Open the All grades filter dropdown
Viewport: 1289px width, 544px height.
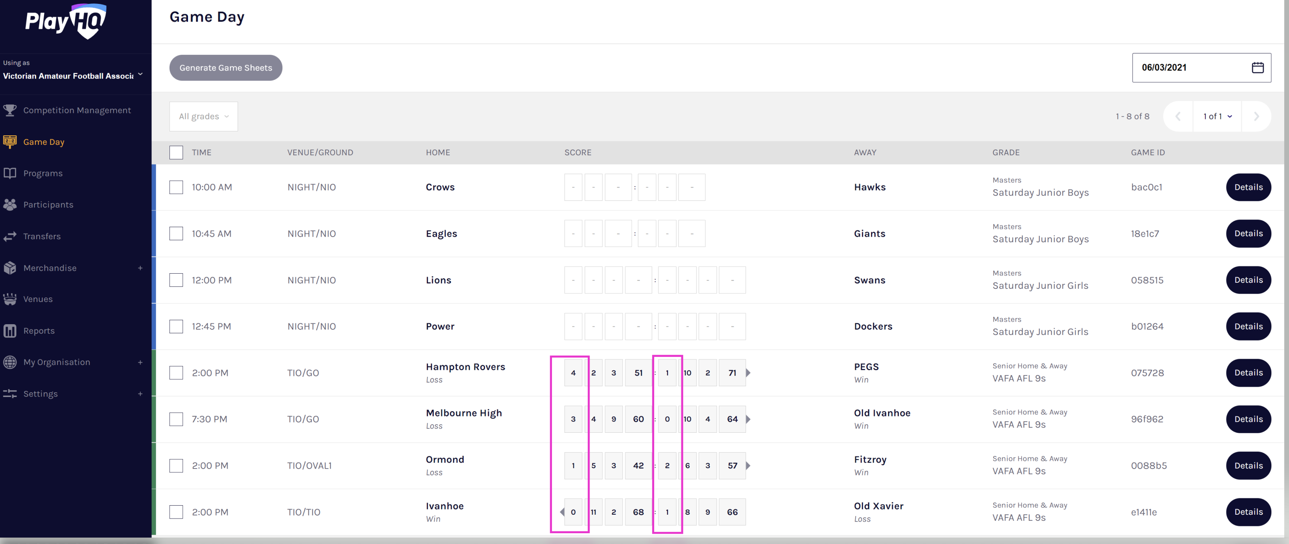204,116
